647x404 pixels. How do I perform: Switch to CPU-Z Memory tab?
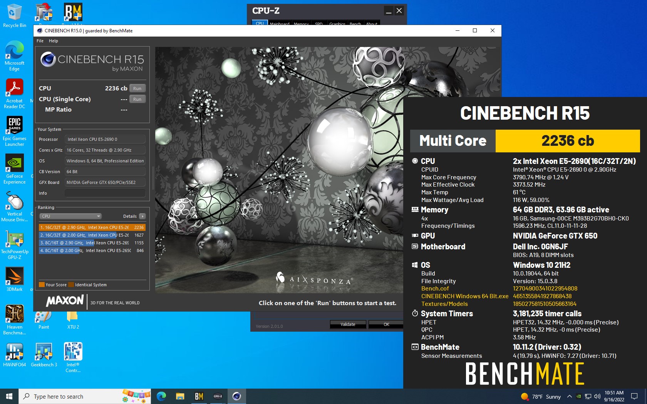(301, 23)
